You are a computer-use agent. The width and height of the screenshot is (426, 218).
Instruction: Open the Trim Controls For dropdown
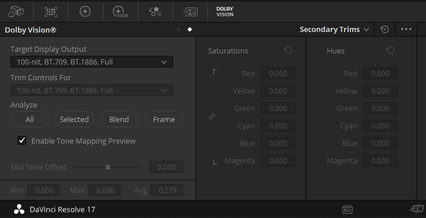pos(92,90)
